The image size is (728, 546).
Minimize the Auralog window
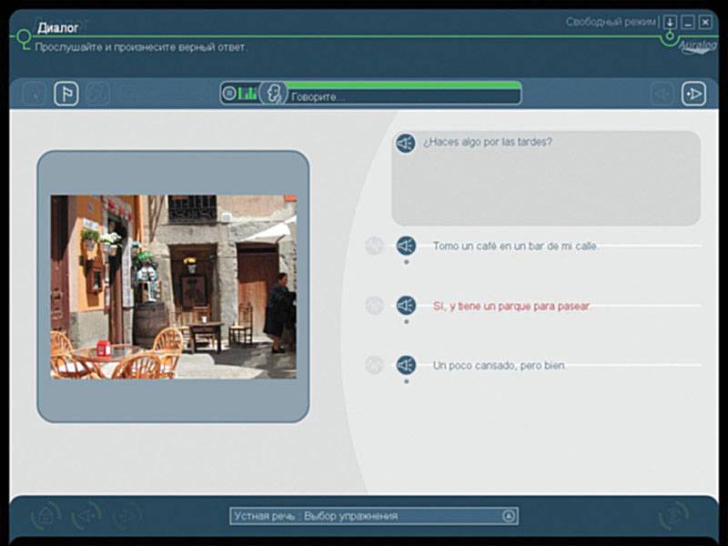(688, 22)
